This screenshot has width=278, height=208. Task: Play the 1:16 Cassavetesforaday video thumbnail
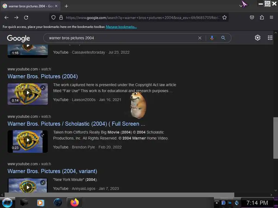point(28,51)
